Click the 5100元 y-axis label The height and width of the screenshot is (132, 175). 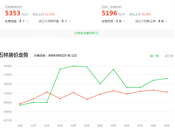[x=8, y=93]
